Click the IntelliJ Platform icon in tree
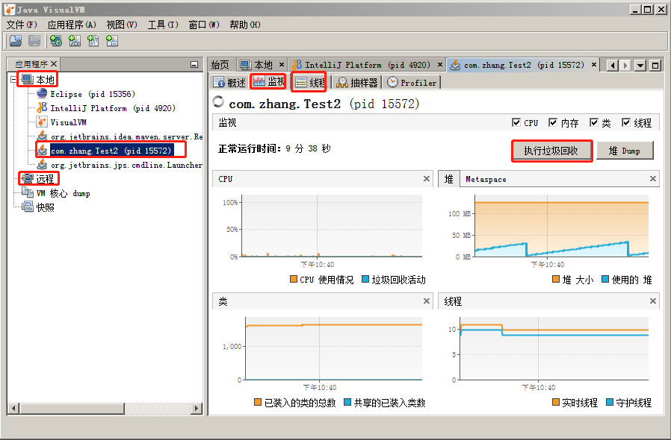Image resolution: width=671 pixels, height=440 pixels. click(x=42, y=107)
